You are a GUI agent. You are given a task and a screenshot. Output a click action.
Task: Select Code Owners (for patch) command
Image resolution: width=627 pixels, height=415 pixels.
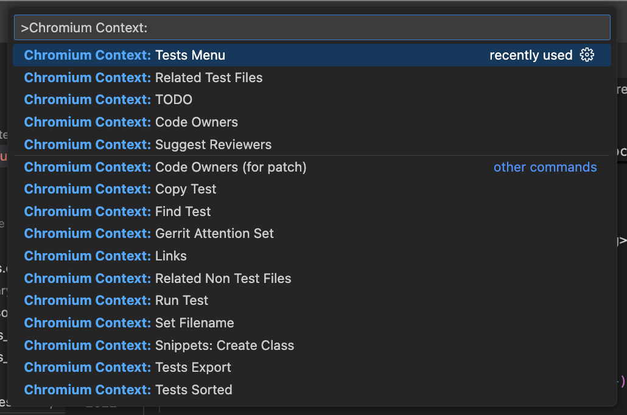point(312,167)
